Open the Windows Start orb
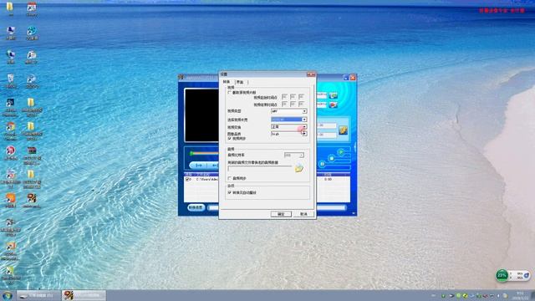The image size is (535, 301). [x=7, y=295]
